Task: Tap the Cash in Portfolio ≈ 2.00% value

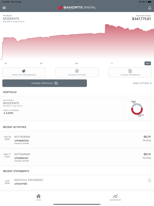Action: coord(8,113)
